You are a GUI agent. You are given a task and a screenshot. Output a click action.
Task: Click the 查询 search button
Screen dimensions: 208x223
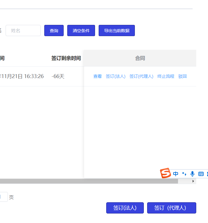point(54,30)
